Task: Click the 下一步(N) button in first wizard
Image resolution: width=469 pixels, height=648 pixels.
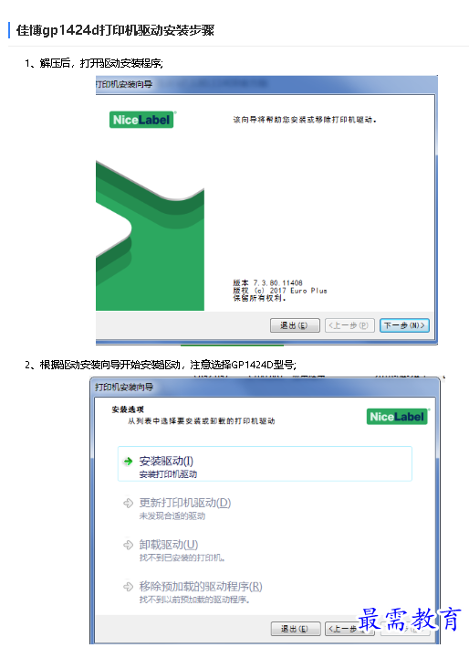Action: pyautogui.click(x=404, y=325)
